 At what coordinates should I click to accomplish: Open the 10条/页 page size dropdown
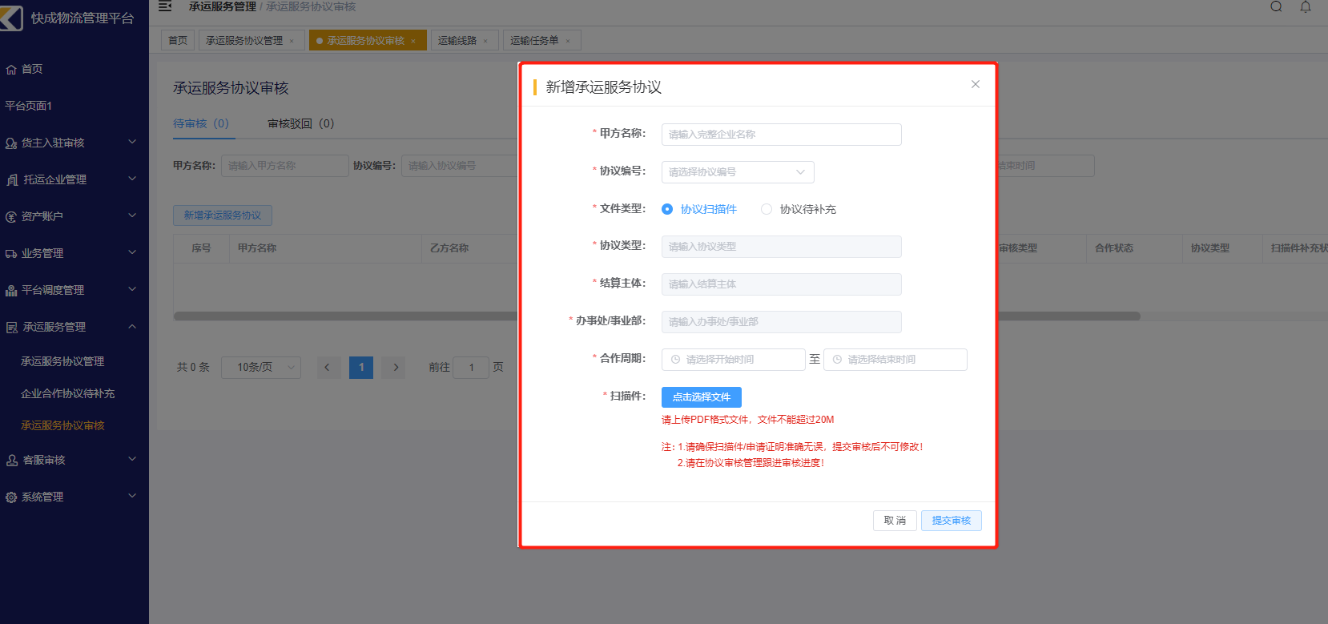click(x=261, y=368)
